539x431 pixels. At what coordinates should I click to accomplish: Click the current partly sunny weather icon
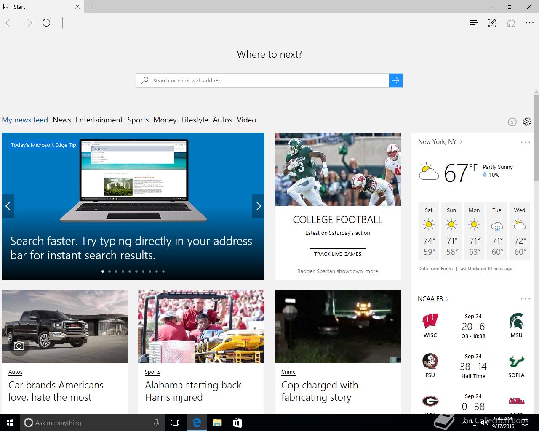[429, 172]
